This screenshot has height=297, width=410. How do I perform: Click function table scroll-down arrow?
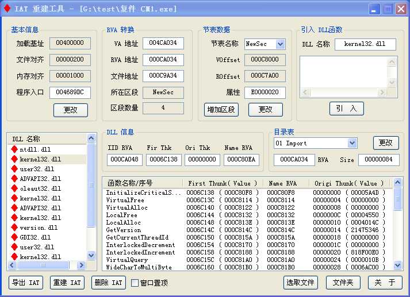(397, 265)
